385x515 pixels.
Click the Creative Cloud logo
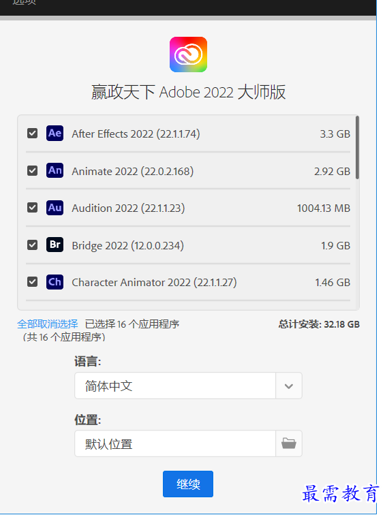tap(188, 54)
